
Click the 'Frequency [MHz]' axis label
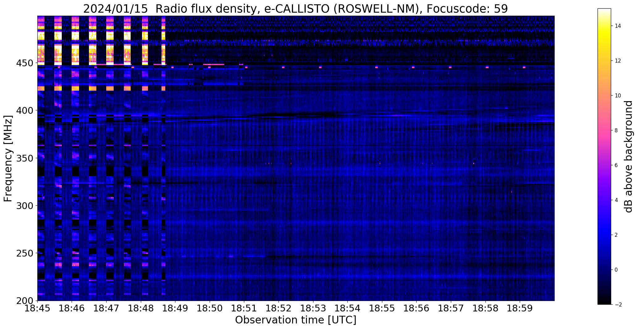[x=8, y=158]
